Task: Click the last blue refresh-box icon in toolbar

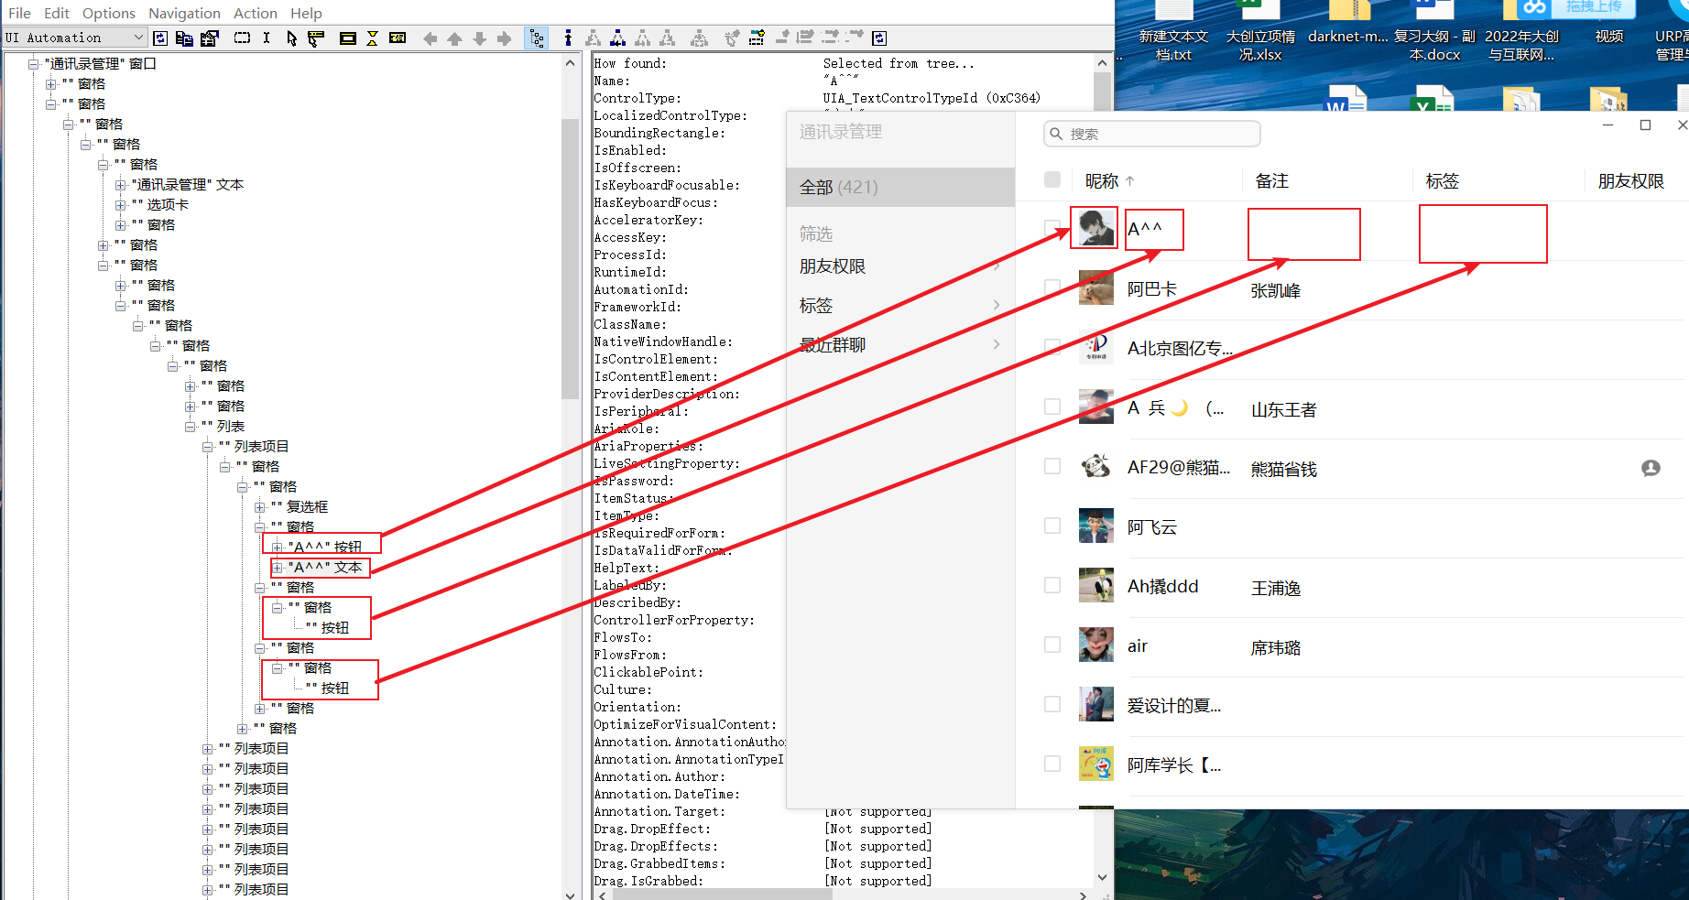Action: point(879,38)
